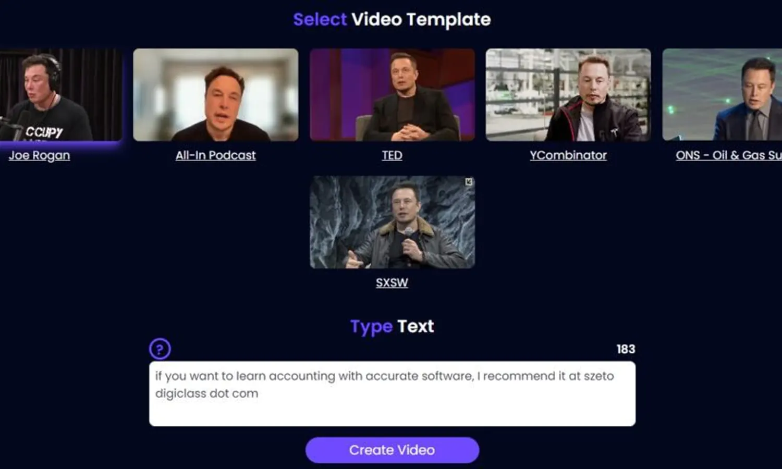Click the Video Template heading text
782x469 pixels.
pos(421,20)
